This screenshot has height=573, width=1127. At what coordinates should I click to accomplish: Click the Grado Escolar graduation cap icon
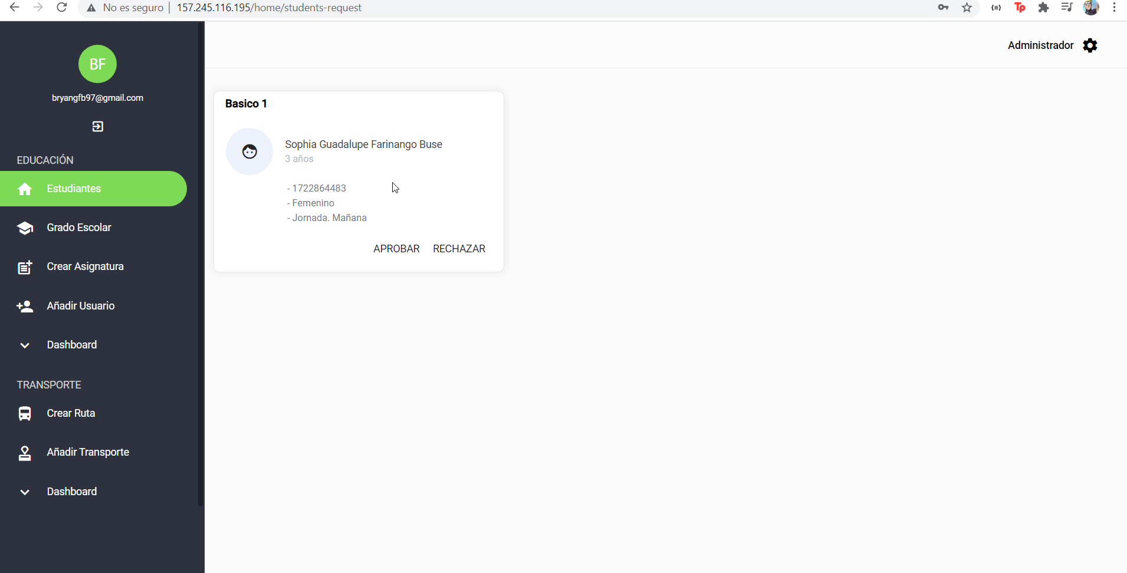(25, 228)
